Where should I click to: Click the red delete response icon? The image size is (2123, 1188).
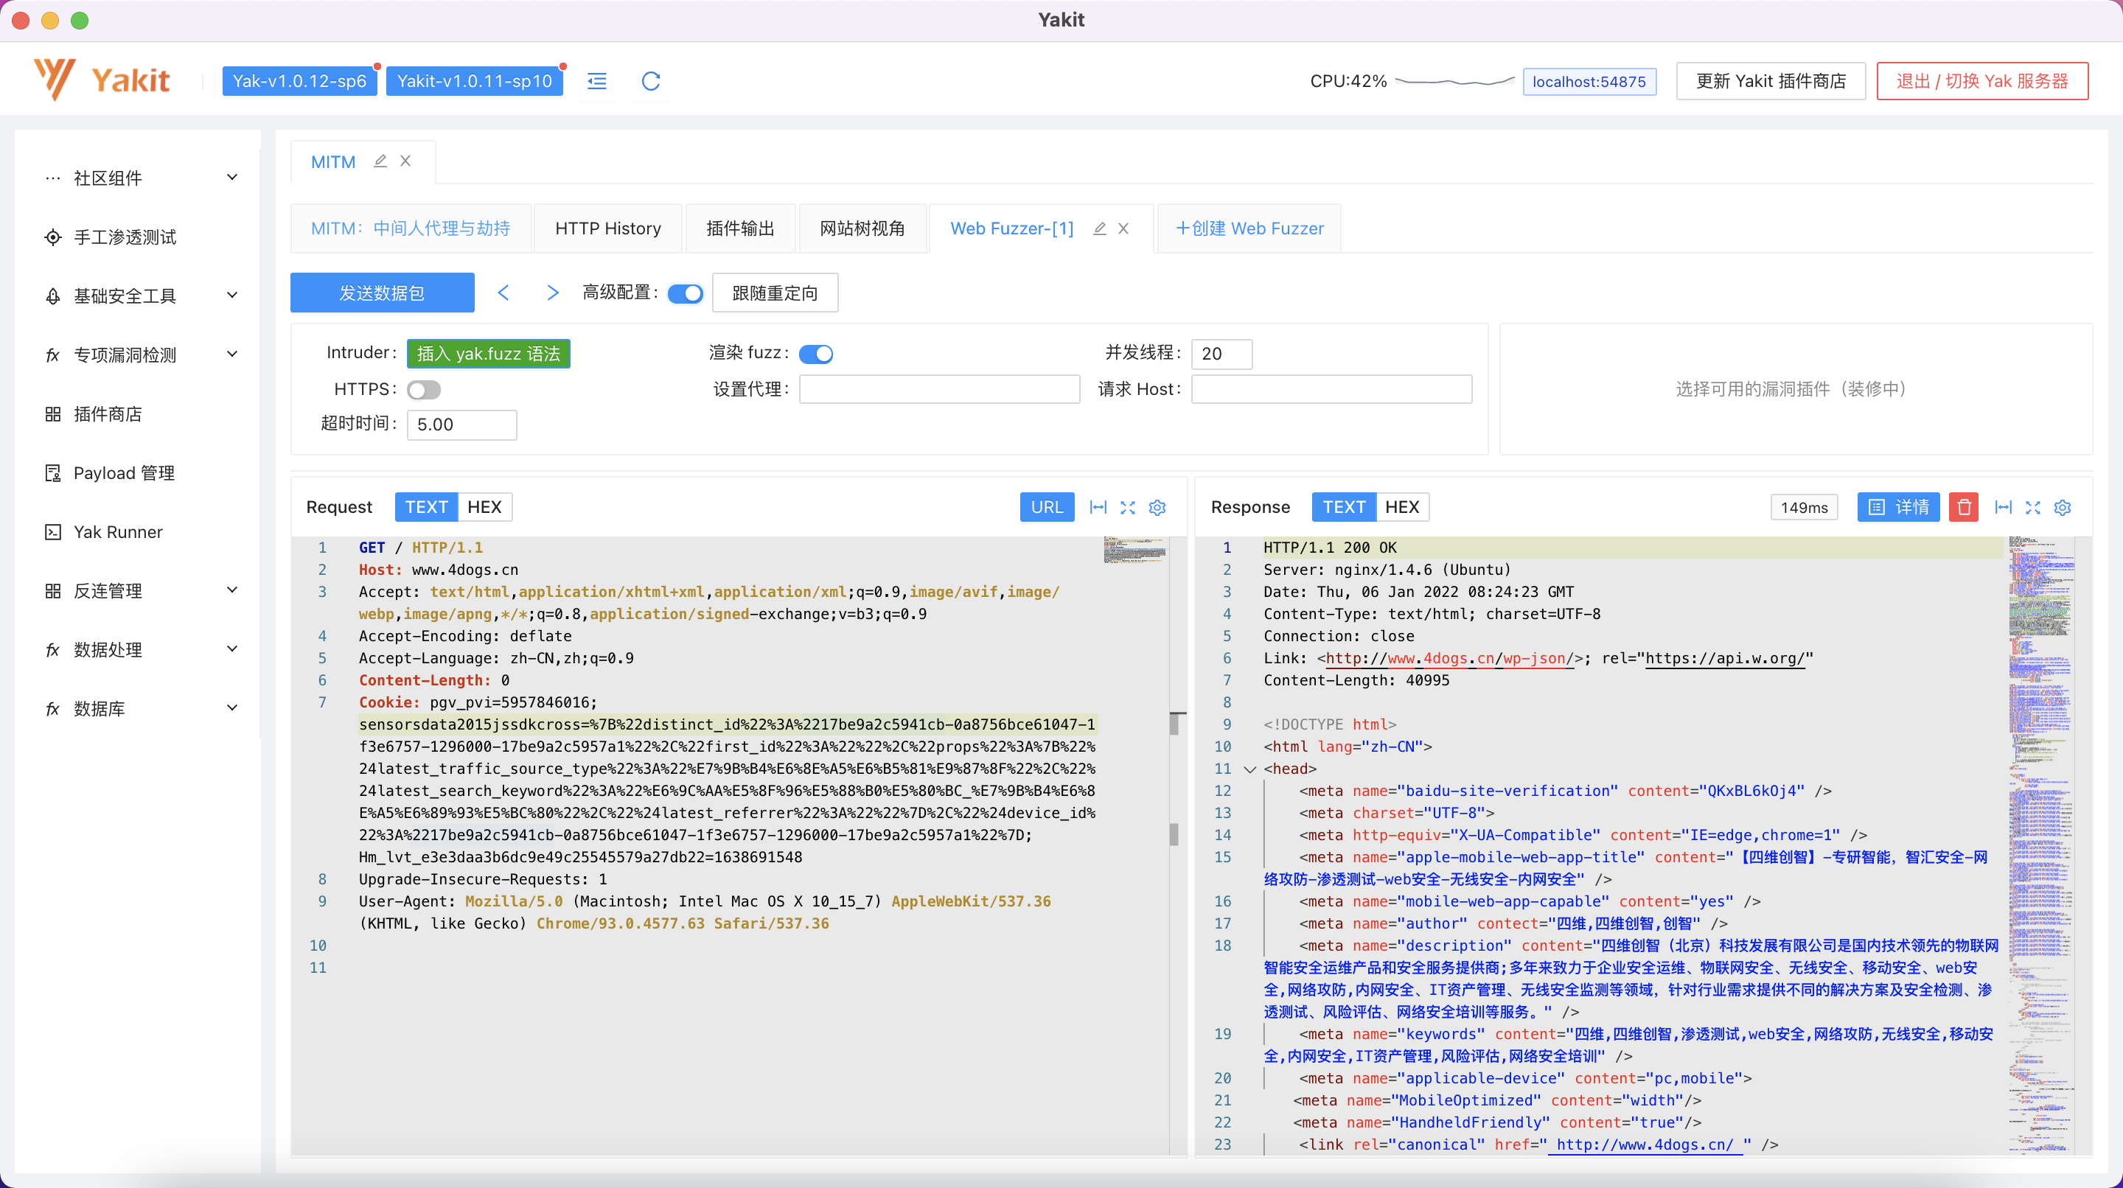point(1963,507)
